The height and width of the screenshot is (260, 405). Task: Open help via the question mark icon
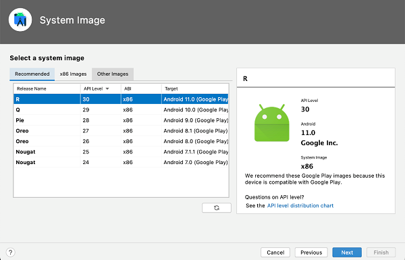click(x=10, y=253)
